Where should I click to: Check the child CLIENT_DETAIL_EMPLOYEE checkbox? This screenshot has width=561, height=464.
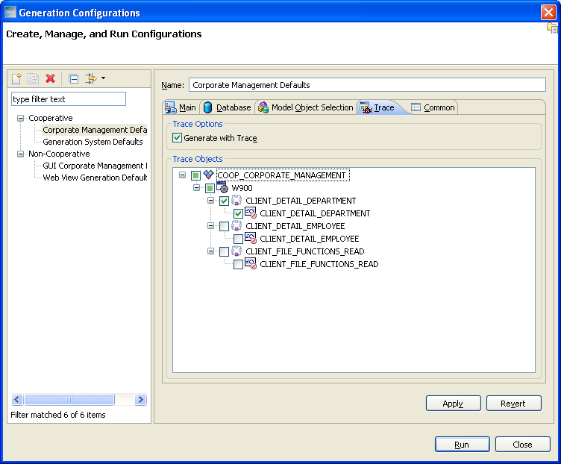(x=238, y=239)
